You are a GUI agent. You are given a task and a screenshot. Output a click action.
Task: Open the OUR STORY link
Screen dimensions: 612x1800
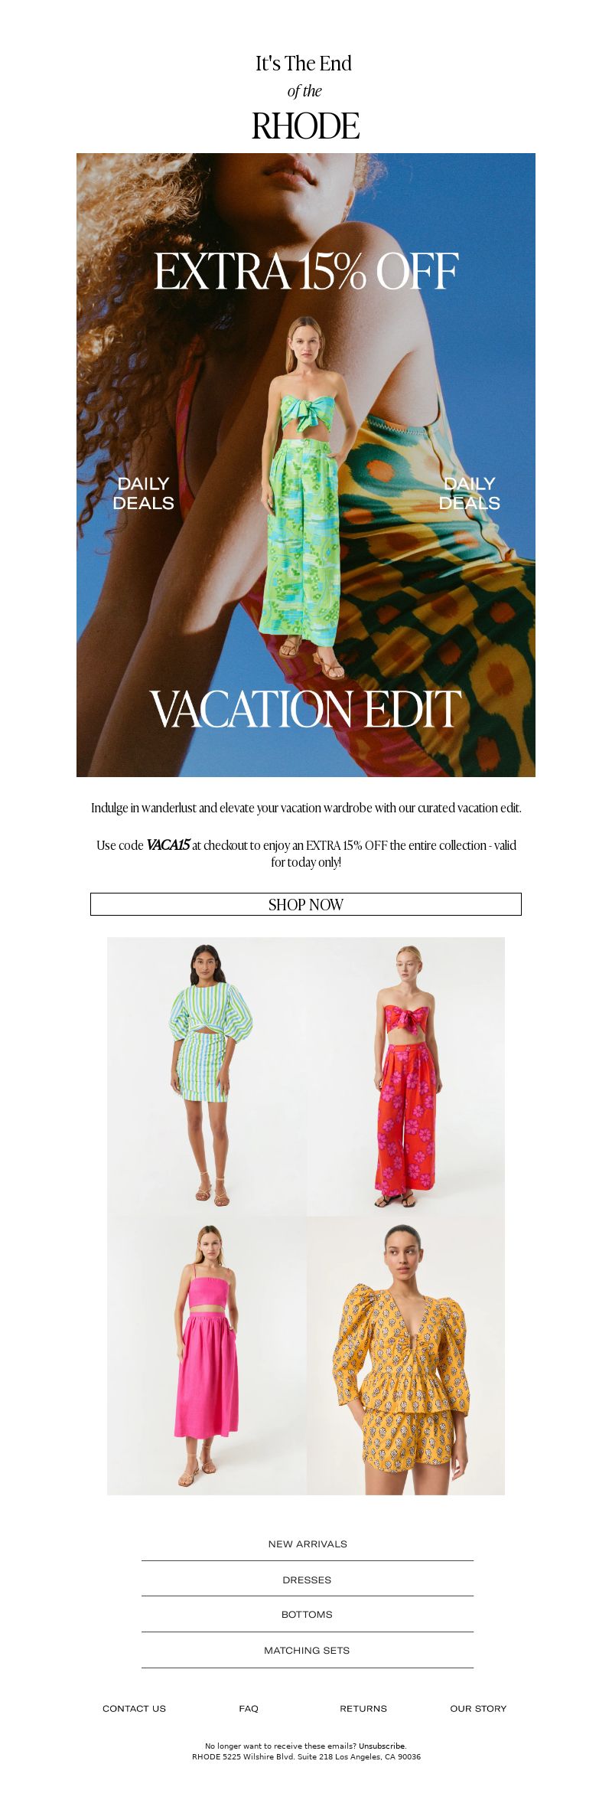478,1708
